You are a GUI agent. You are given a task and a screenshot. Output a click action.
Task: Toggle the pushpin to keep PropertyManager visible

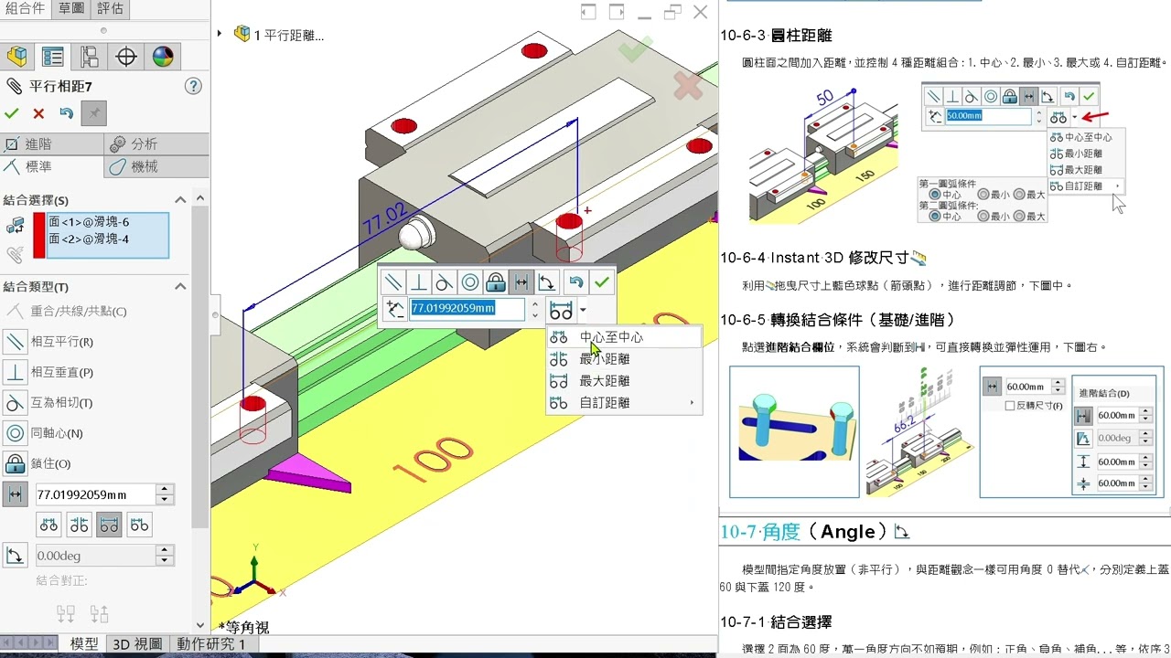[93, 113]
